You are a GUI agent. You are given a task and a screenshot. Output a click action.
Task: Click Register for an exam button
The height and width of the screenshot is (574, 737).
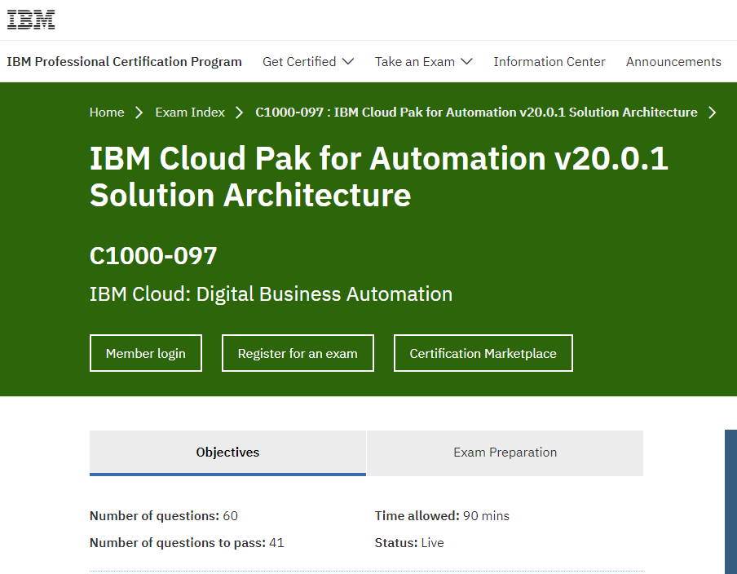[298, 353]
